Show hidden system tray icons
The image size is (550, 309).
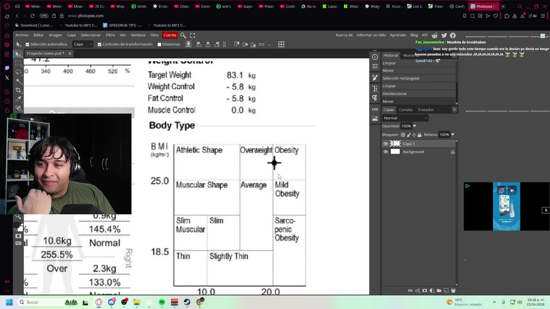(494, 302)
